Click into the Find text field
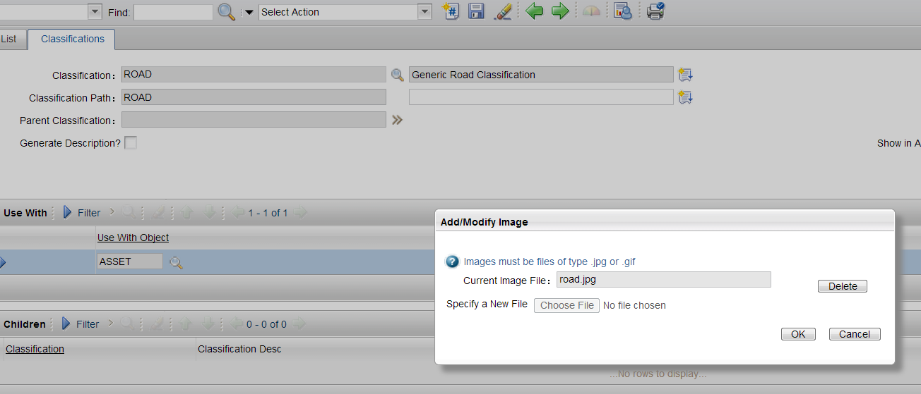The height and width of the screenshot is (394, 921). (x=173, y=12)
